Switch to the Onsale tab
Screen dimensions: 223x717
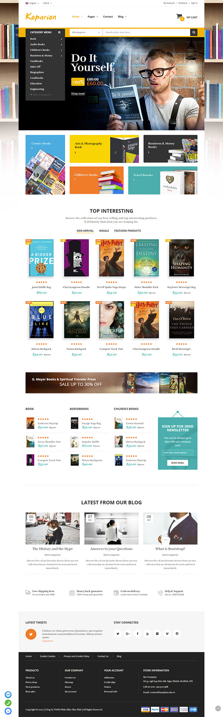coord(104,231)
